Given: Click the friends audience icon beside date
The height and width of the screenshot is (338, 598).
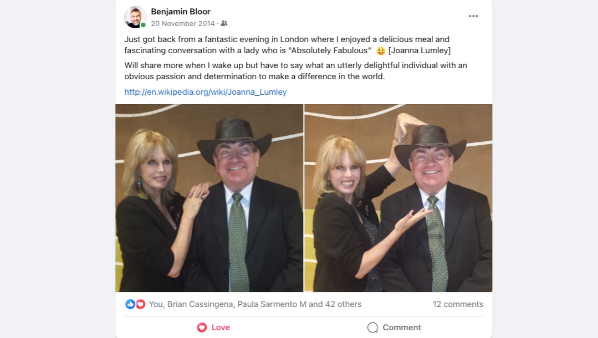Looking at the screenshot, I should click(224, 24).
